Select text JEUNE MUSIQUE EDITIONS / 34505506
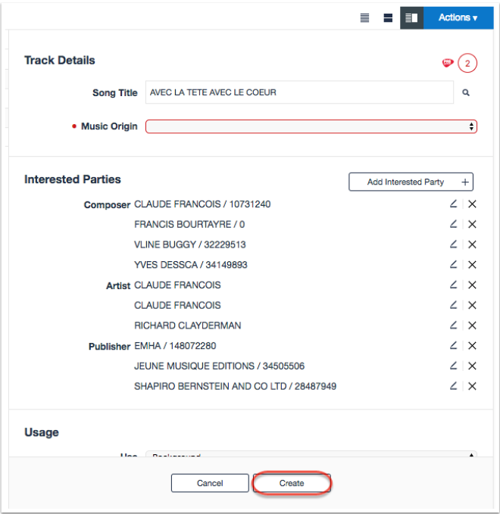This screenshot has height=514, width=500. coord(219,366)
